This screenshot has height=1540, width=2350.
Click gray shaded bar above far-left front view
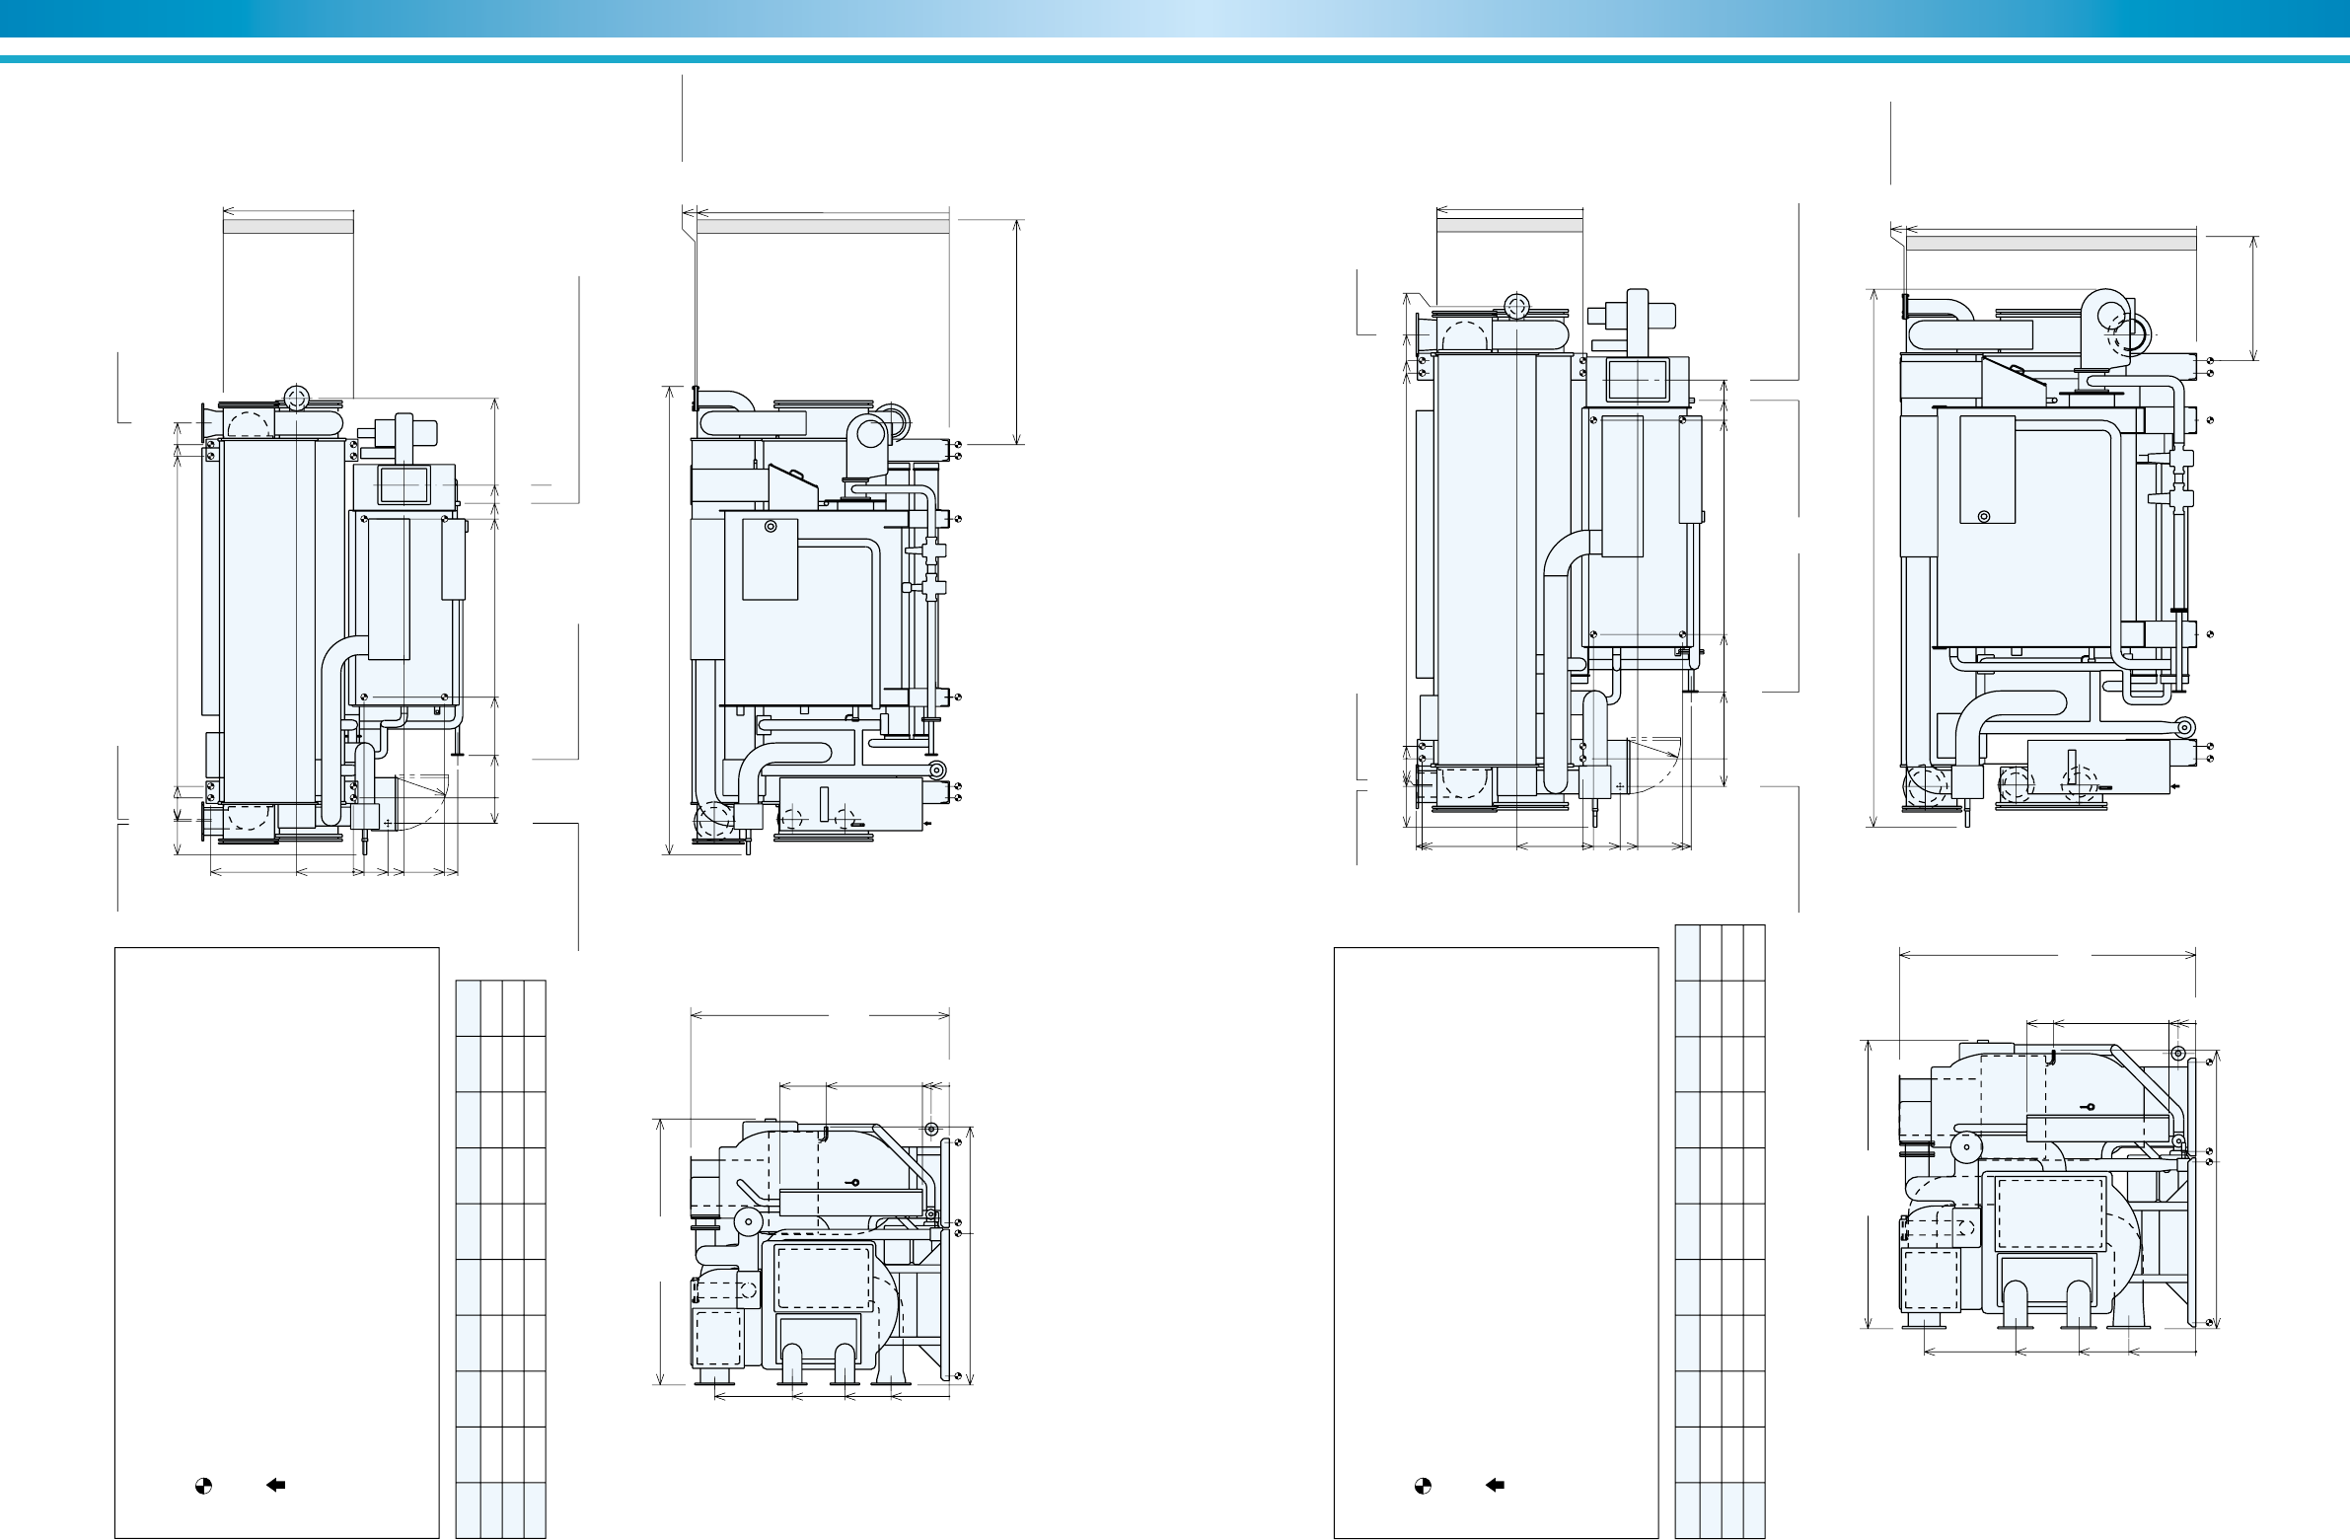tap(288, 227)
